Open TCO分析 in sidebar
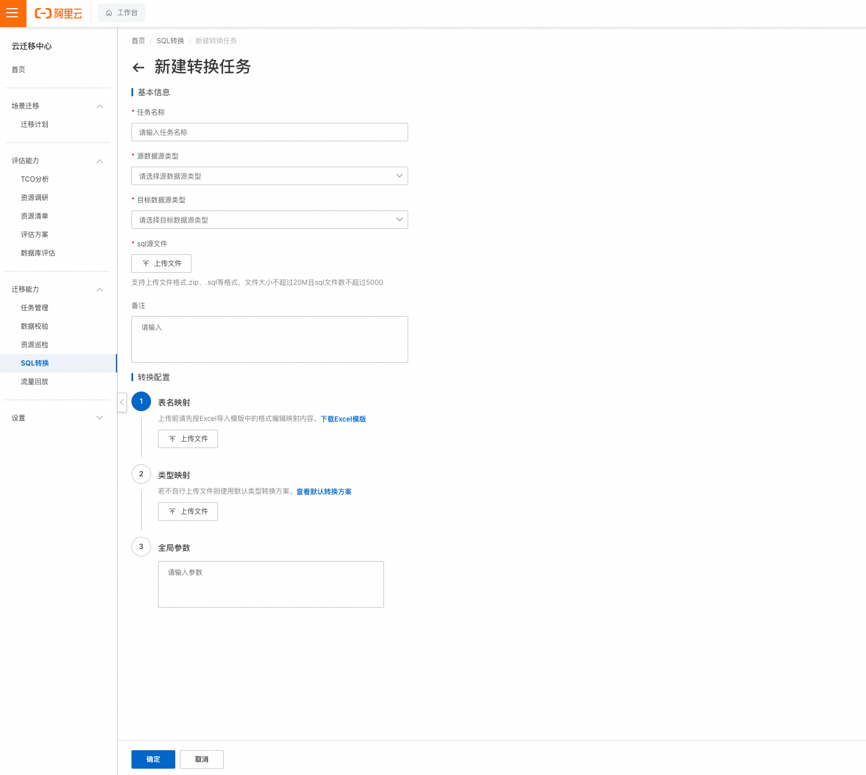This screenshot has width=866, height=775. (35, 179)
